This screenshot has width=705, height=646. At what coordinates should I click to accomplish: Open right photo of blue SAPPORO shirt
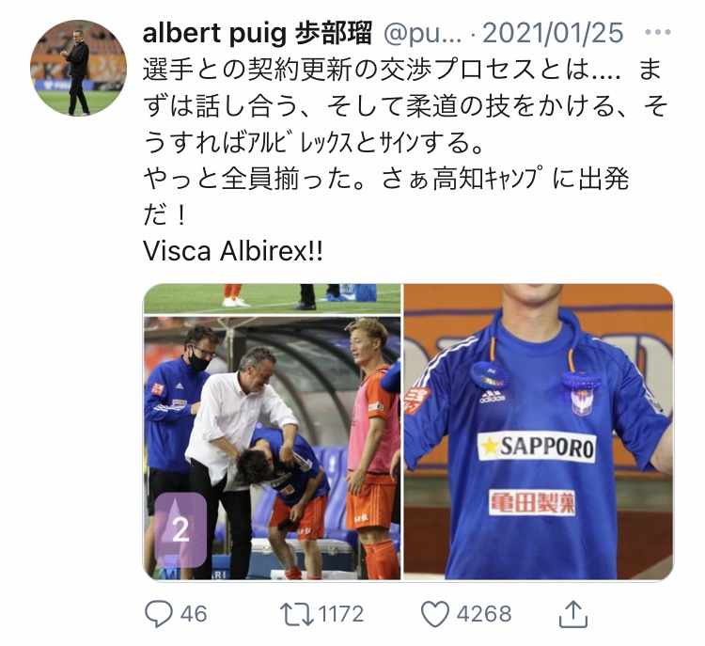tap(539, 432)
